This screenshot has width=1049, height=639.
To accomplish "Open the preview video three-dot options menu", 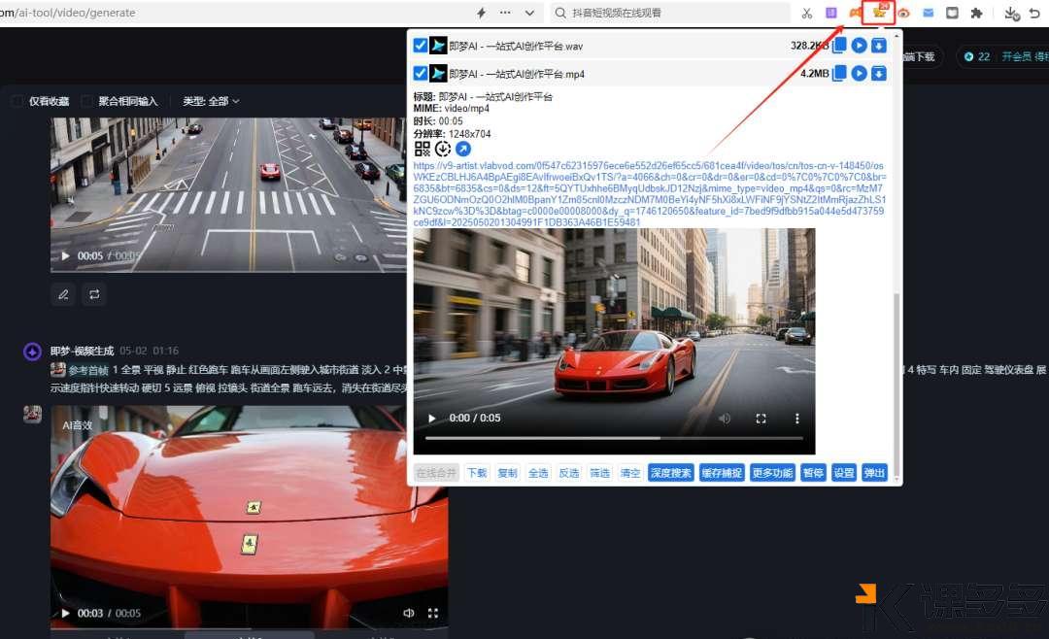I will pos(796,419).
